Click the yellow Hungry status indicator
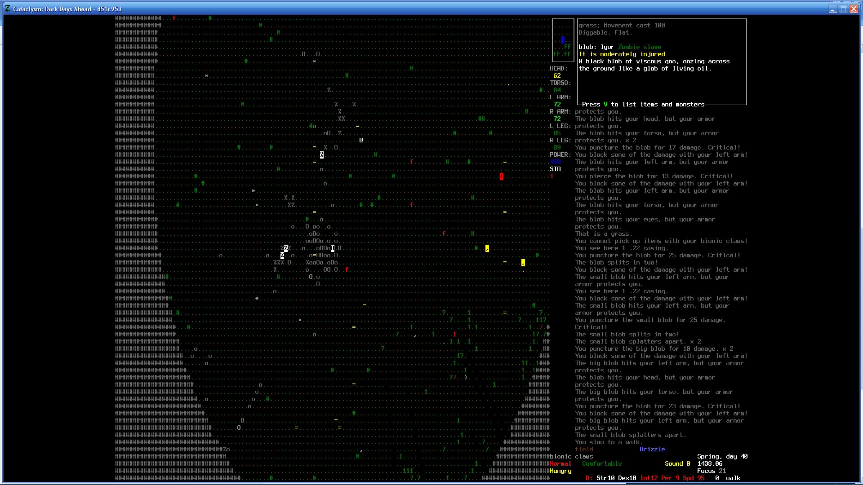 coord(560,471)
